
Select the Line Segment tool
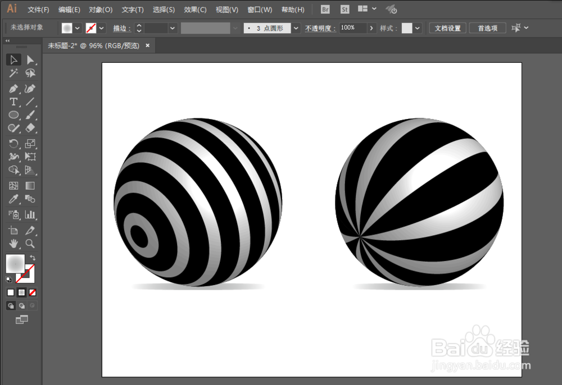click(30, 102)
